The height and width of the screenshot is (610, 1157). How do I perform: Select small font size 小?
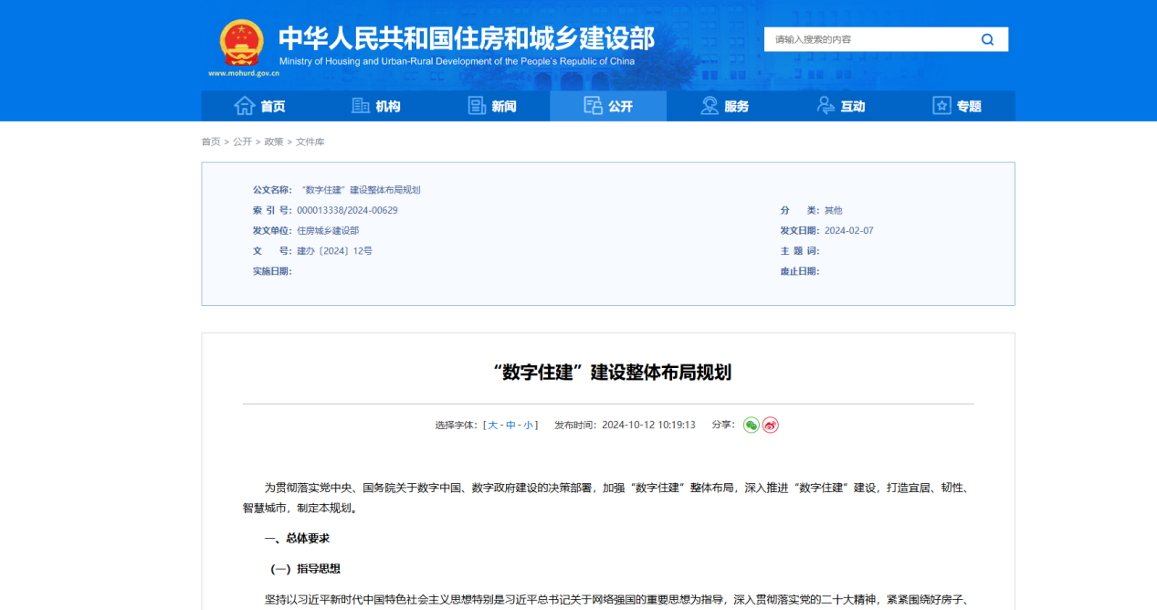tap(529, 425)
